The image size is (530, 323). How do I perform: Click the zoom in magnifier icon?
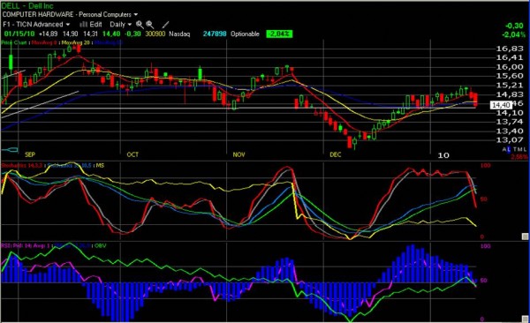click(x=140, y=25)
